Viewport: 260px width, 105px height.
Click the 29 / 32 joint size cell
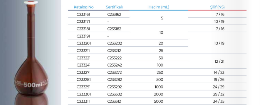(x=219, y=94)
